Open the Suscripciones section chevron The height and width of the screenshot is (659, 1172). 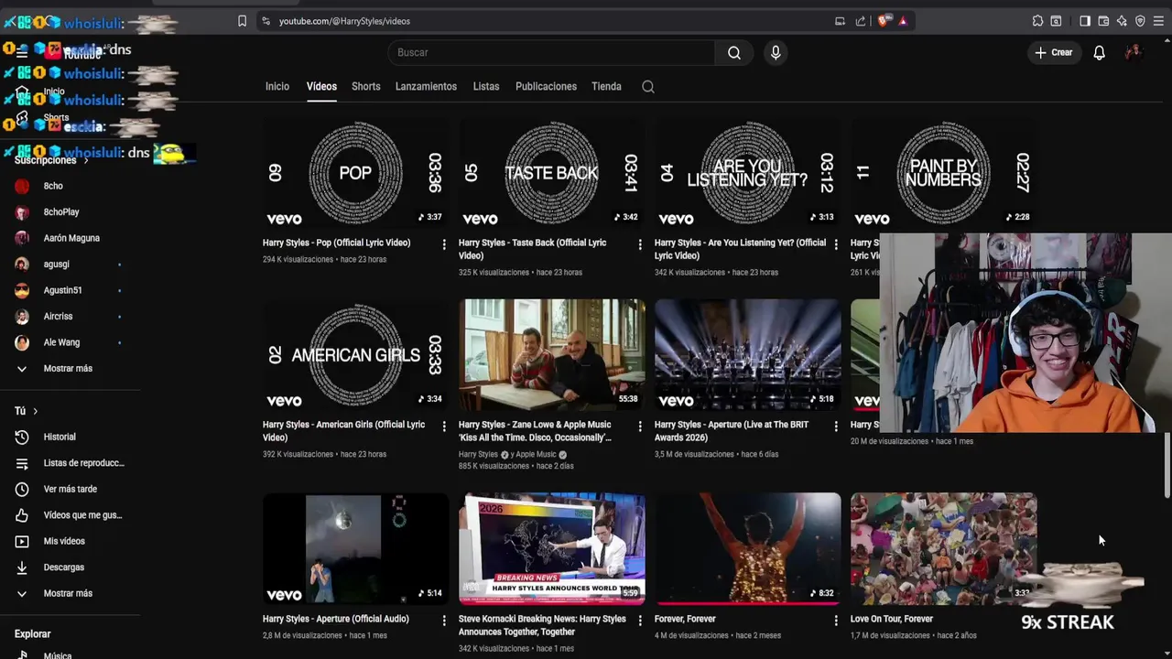click(86, 160)
